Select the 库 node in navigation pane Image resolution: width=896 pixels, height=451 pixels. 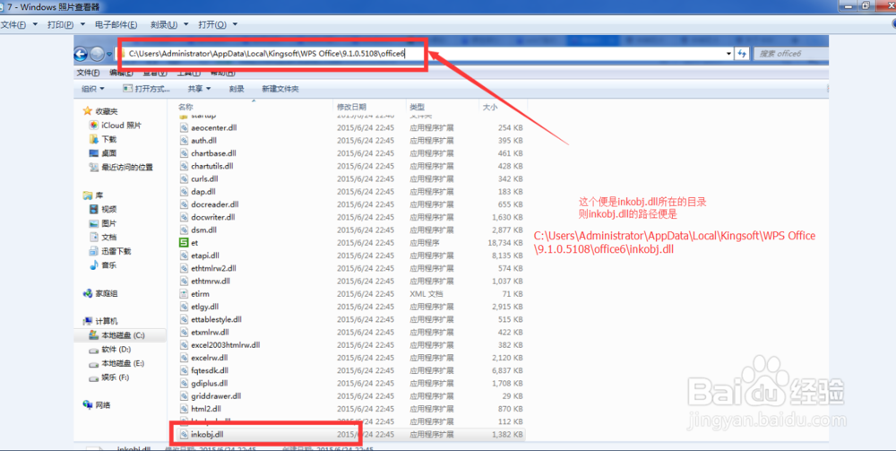99,195
